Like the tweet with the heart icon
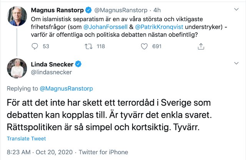The width and height of the screenshot is (246, 160). point(145,46)
